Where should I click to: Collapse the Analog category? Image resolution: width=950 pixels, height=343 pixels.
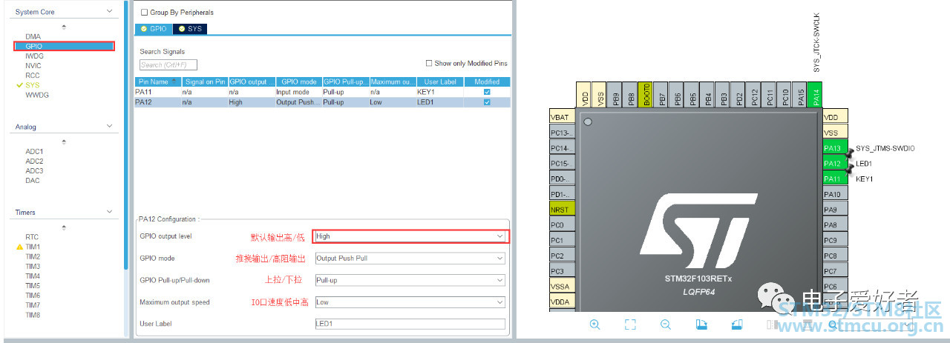[x=110, y=127]
